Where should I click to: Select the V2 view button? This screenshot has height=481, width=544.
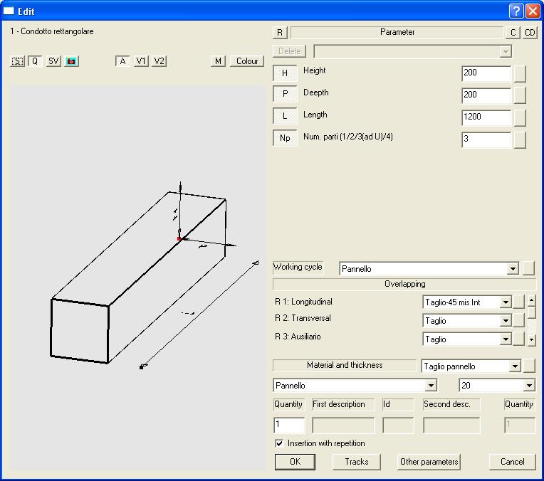coord(159,61)
